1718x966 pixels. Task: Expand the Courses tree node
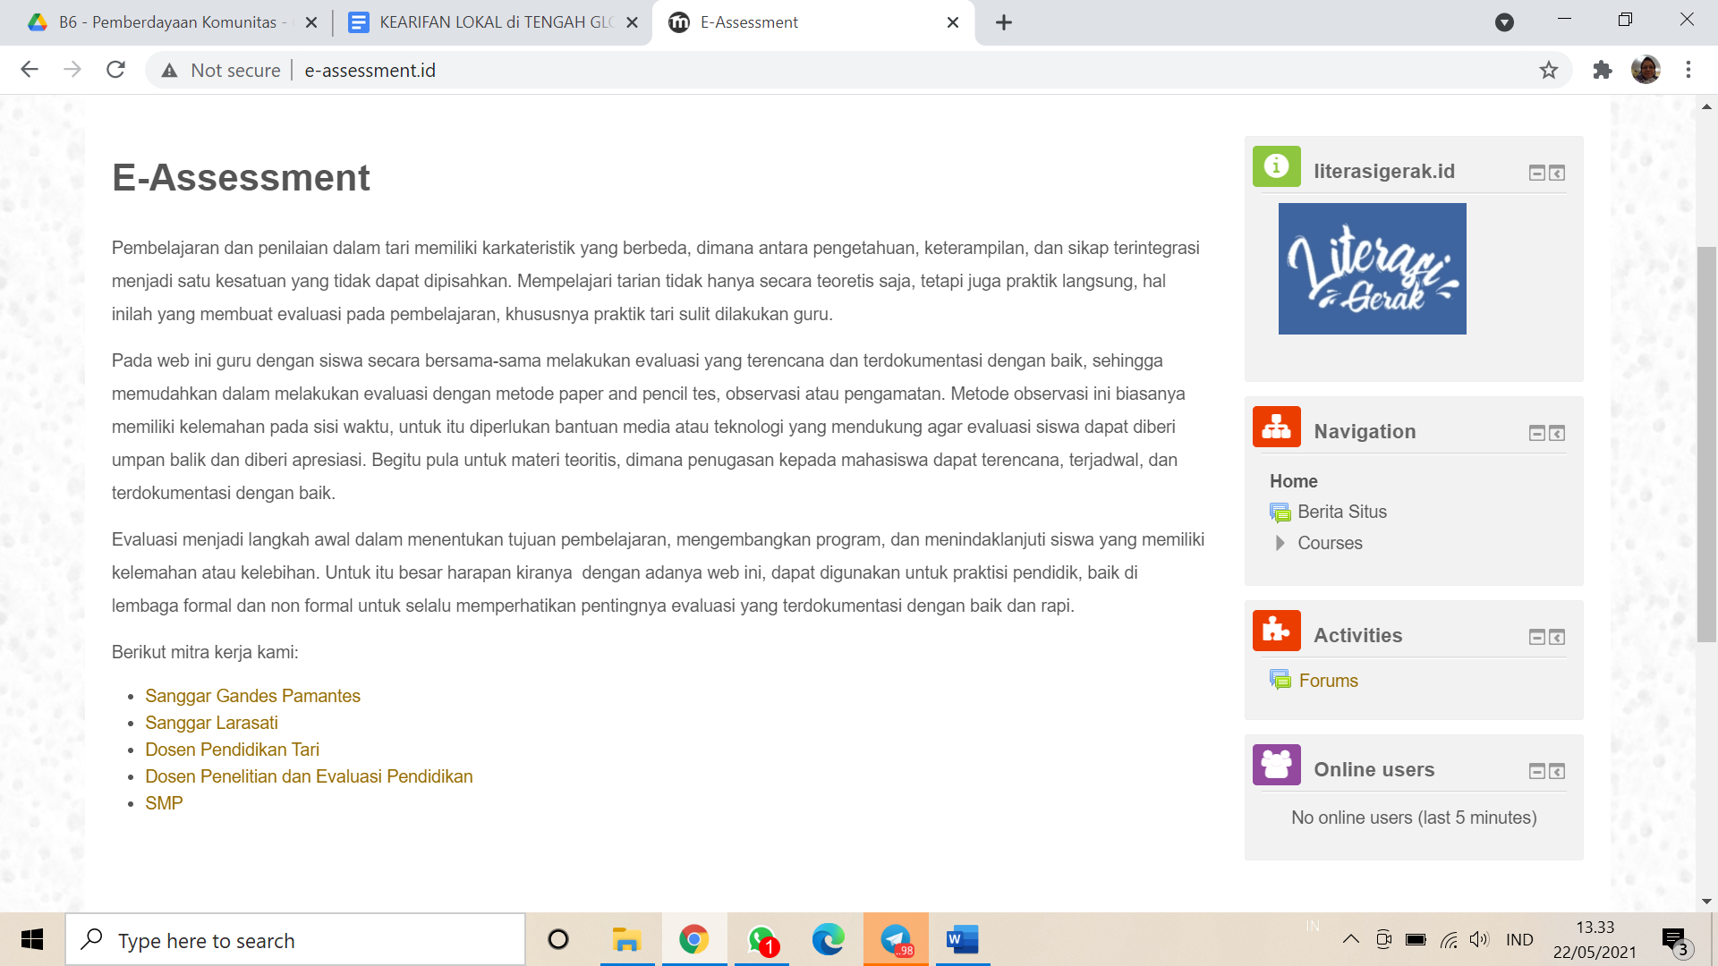point(1280,543)
